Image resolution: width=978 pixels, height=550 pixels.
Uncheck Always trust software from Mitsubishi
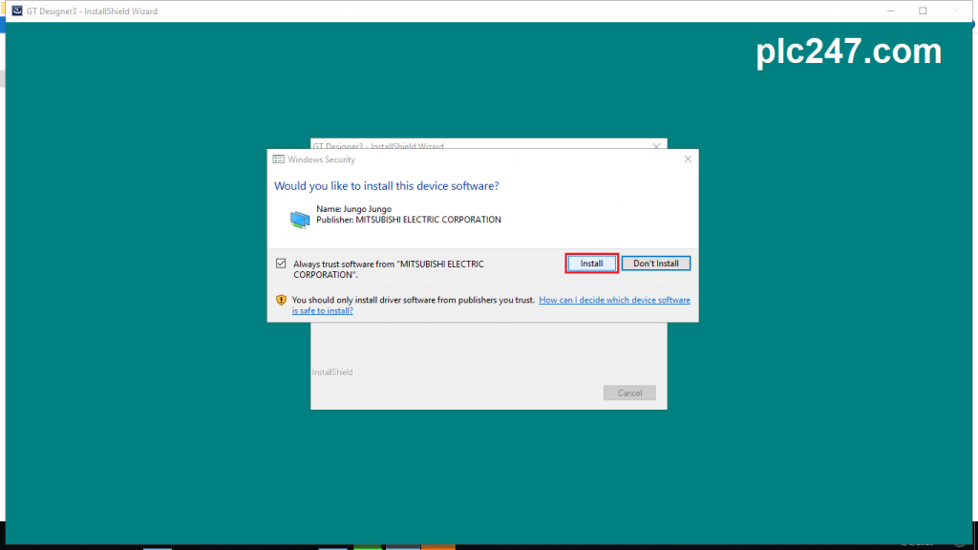tap(282, 264)
